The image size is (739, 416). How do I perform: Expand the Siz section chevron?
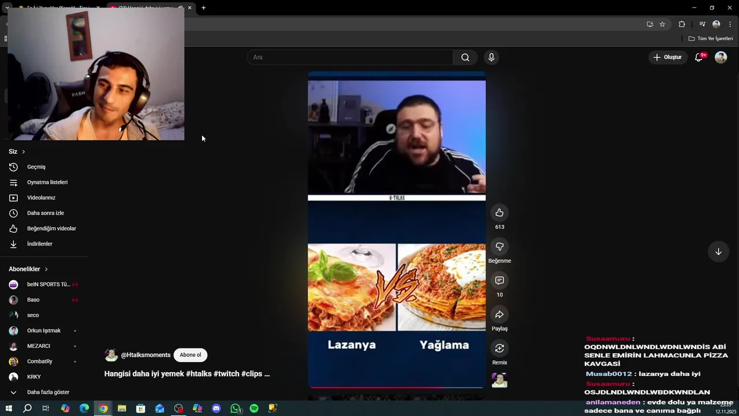point(24,152)
